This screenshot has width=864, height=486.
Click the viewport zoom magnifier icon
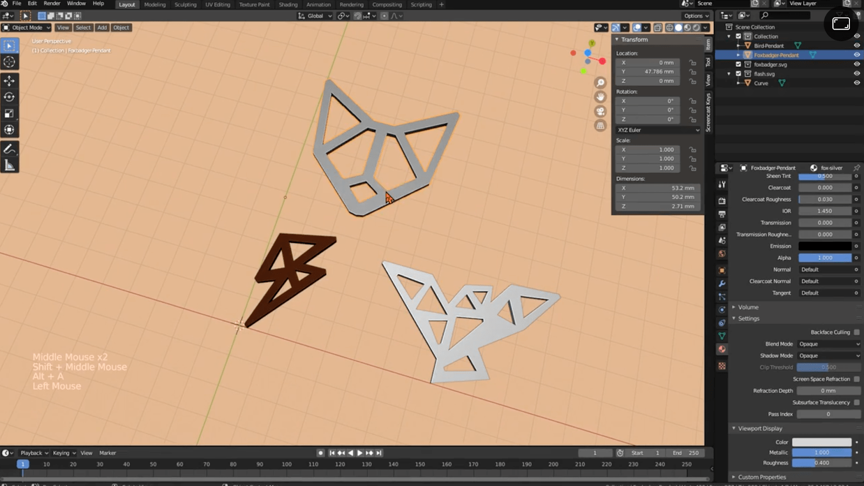600,82
